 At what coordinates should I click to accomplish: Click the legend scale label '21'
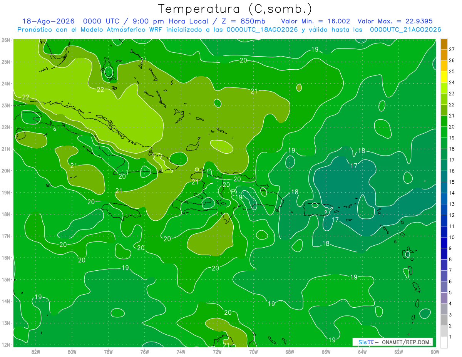(x=452, y=116)
